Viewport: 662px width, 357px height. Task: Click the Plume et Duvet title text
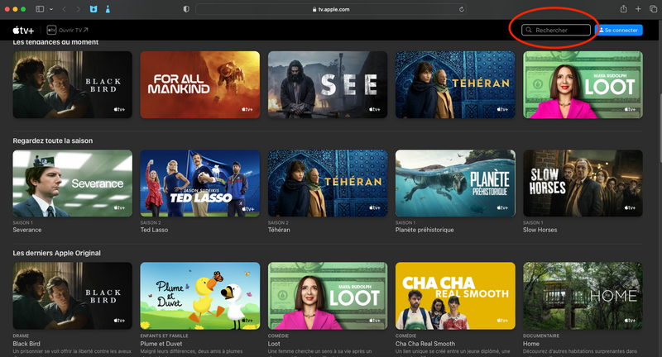(161, 344)
